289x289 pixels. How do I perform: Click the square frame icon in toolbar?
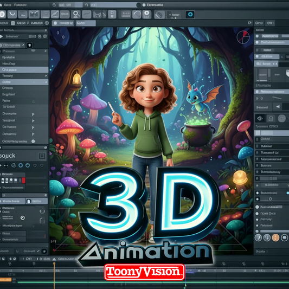pos(45,14)
